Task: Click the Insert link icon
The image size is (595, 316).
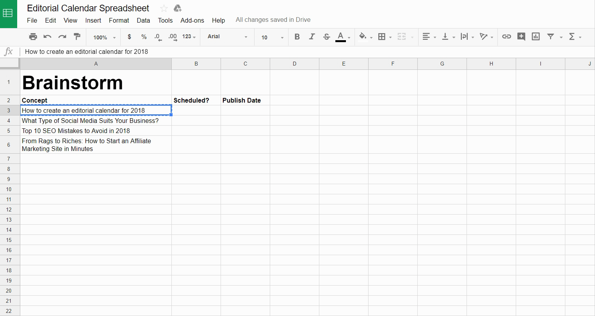Action: click(x=506, y=37)
